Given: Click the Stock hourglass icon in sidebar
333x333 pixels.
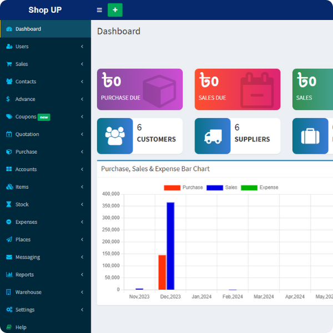Looking at the screenshot, I should pyautogui.click(x=9, y=204).
